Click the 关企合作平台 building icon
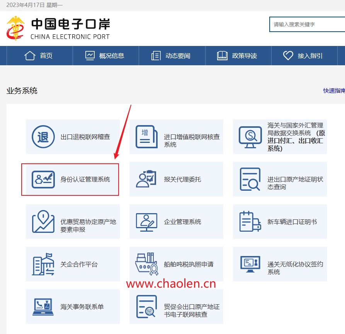 43,264
